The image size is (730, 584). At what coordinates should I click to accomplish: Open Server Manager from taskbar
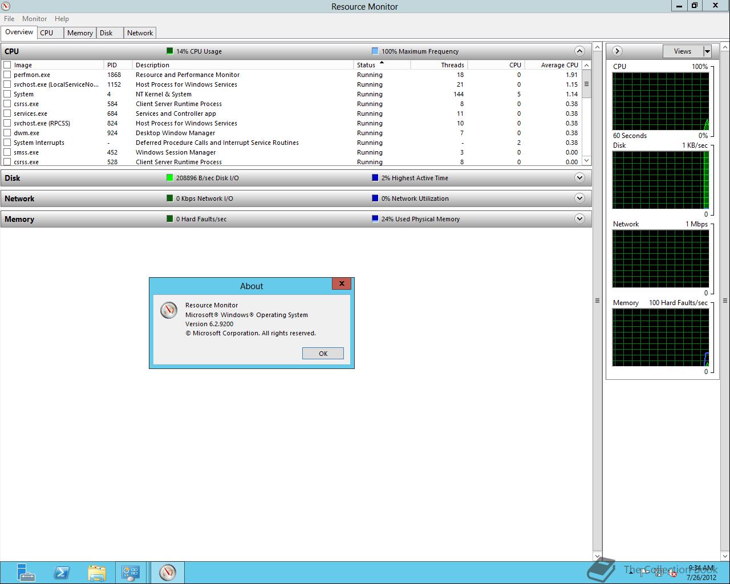tap(26, 572)
